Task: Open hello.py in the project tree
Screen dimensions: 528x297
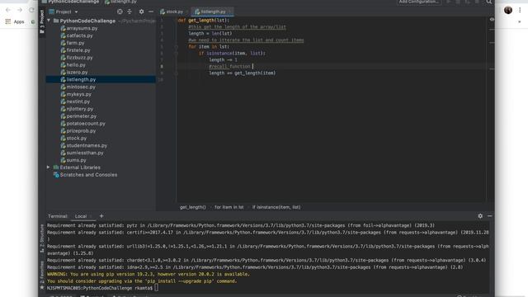Action: tap(76, 64)
